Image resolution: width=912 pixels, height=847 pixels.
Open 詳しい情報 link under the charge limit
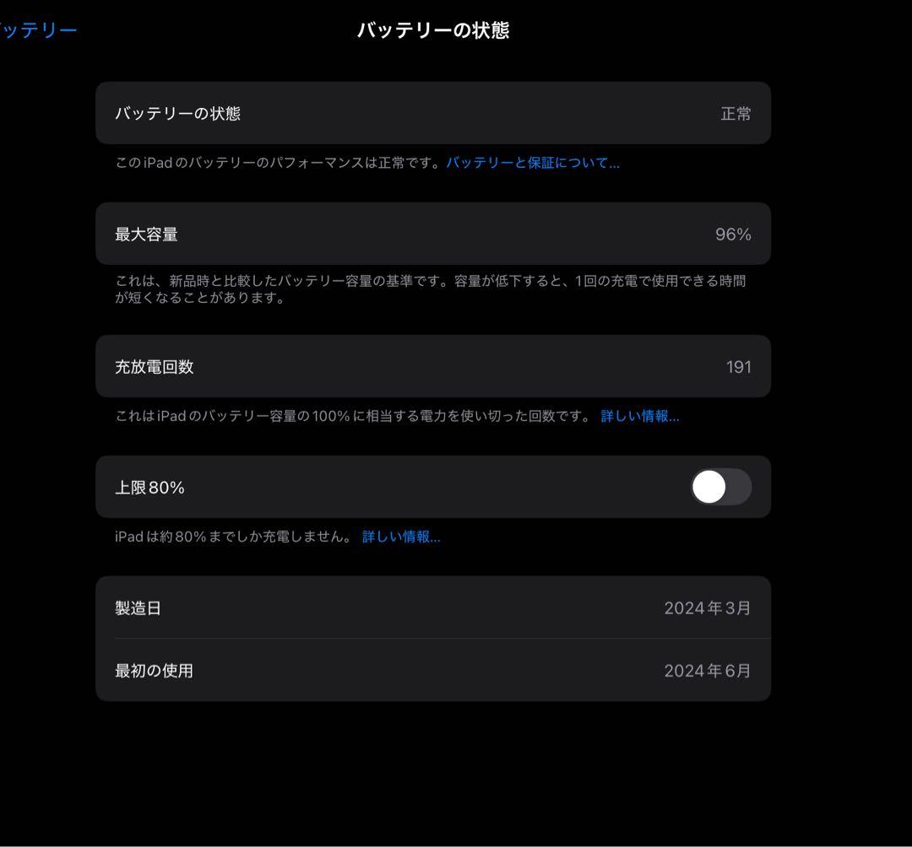399,536
